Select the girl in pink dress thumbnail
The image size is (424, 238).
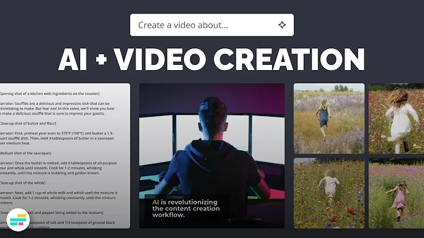(x=396, y=193)
